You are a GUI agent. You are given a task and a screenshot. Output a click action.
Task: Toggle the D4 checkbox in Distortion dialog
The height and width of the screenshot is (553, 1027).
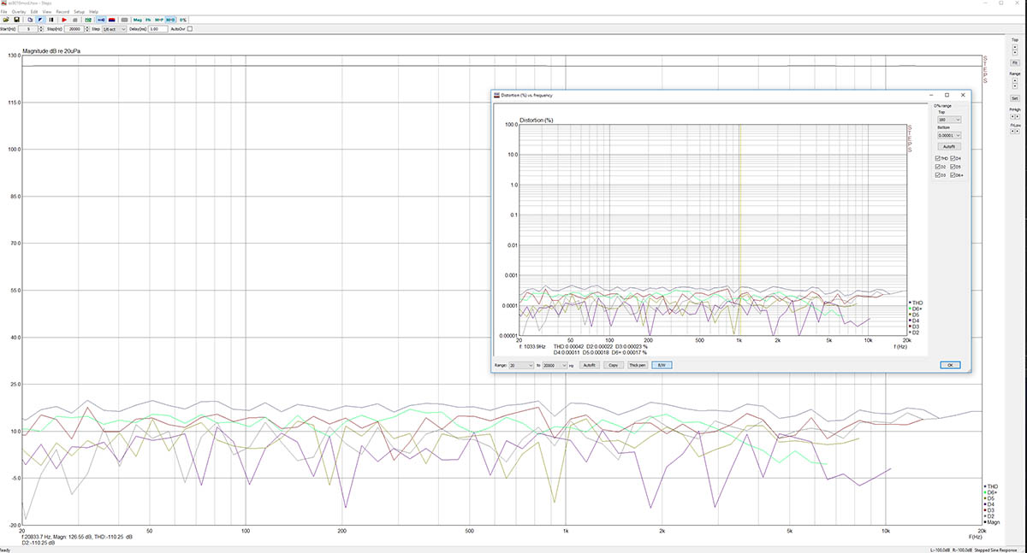(953, 158)
